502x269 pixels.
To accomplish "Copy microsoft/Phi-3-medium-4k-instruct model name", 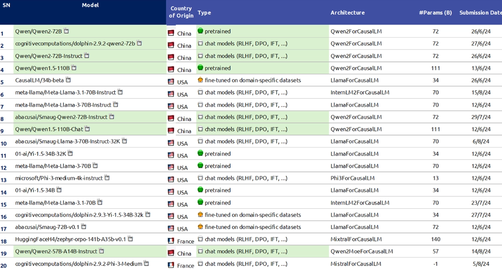I will tap(107, 178).
